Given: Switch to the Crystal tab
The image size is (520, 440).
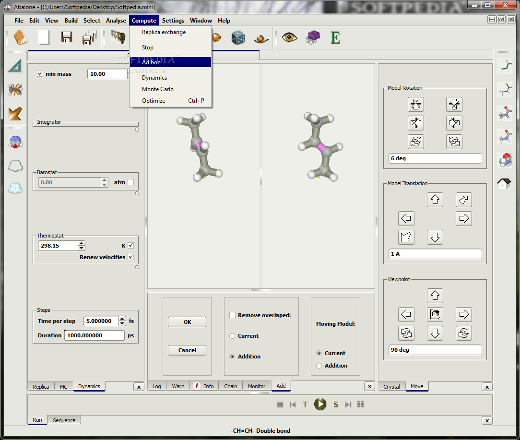Looking at the screenshot, I should [x=391, y=387].
